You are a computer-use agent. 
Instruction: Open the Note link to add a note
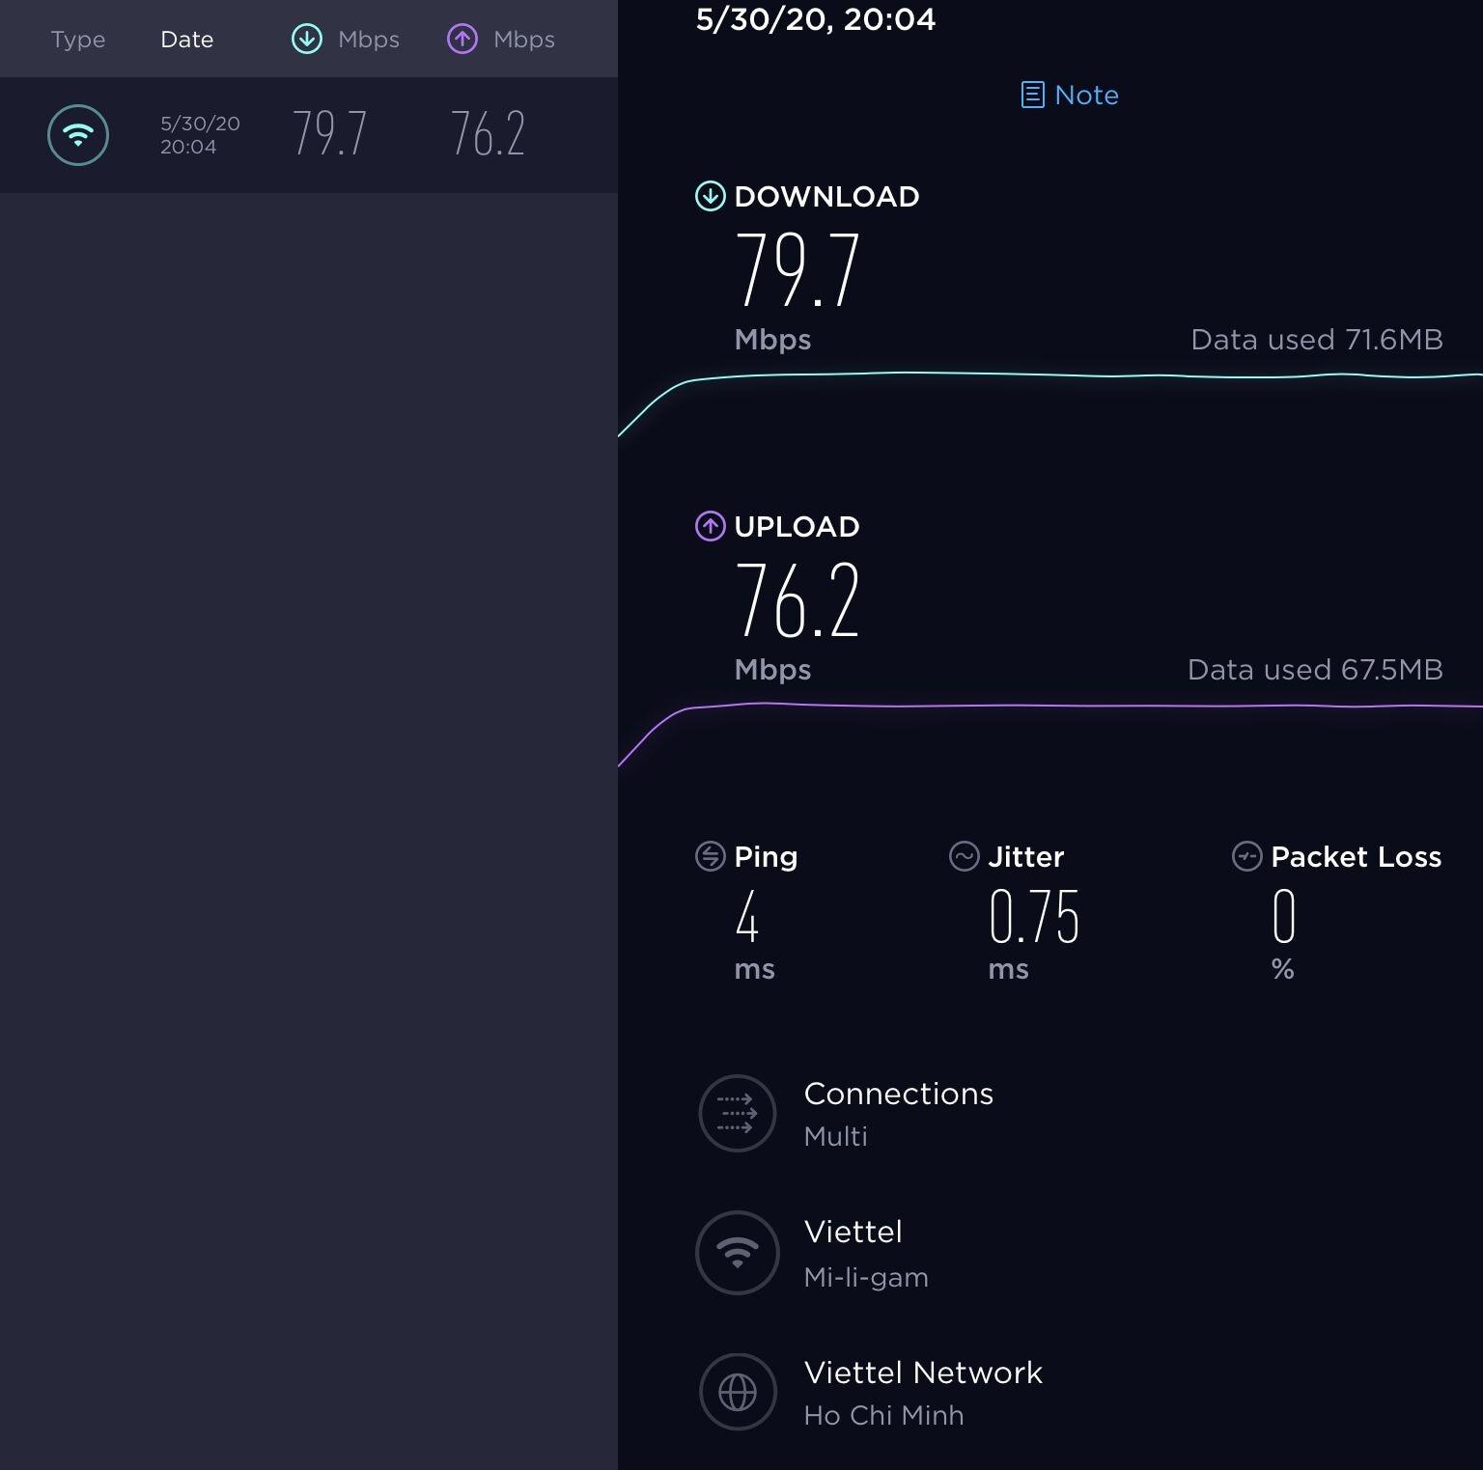[x=1086, y=95]
